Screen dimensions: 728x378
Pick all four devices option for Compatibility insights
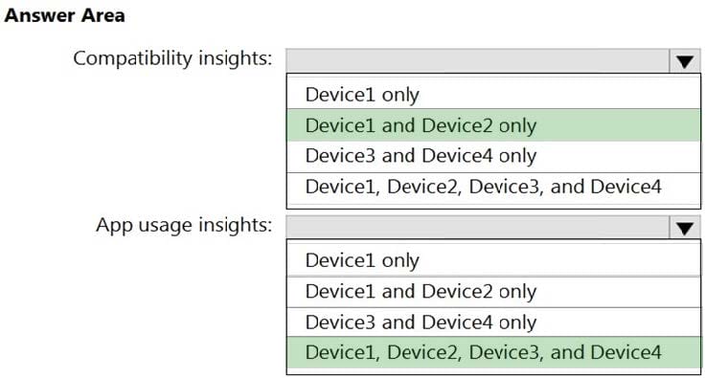[x=493, y=188]
